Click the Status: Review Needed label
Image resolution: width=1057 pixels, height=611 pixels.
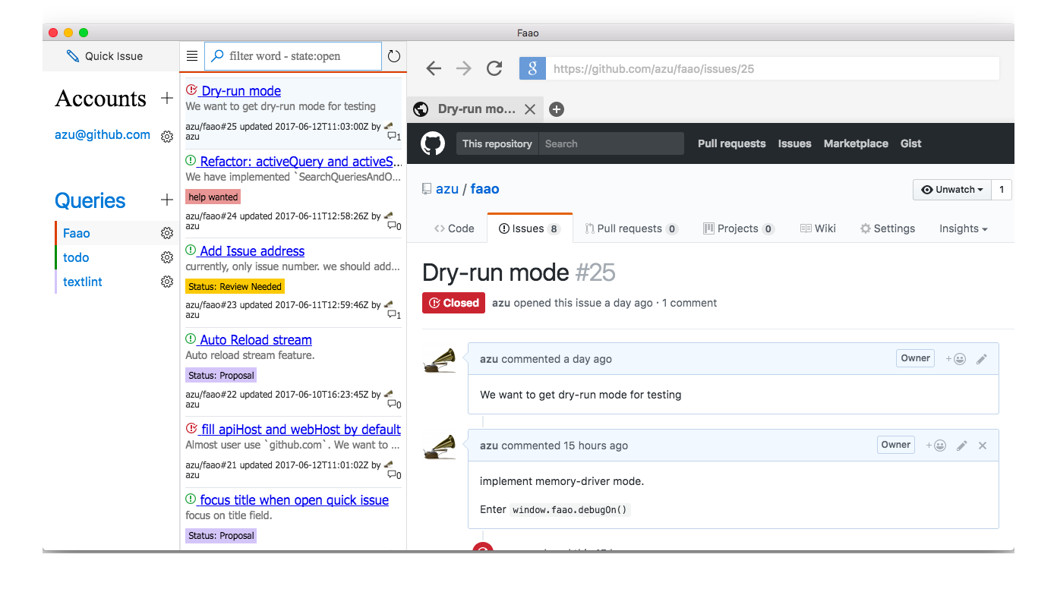235,287
